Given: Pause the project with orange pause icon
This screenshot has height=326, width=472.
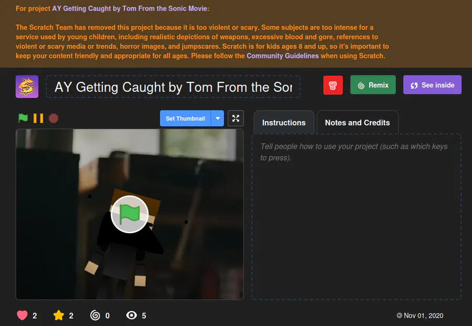Looking at the screenshot, I should tap(38, 118).
